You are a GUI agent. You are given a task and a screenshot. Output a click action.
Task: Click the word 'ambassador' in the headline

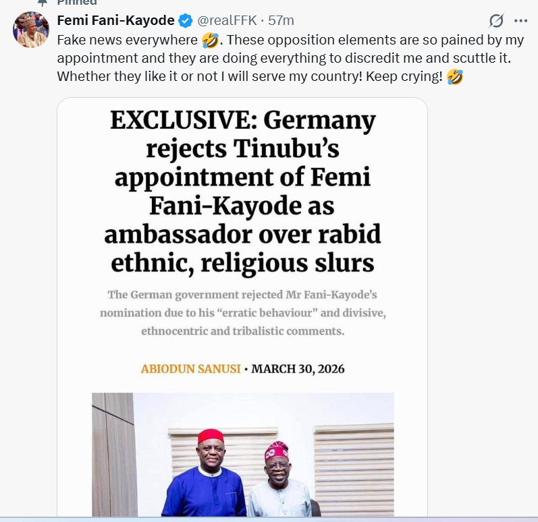tap(178, 233)
